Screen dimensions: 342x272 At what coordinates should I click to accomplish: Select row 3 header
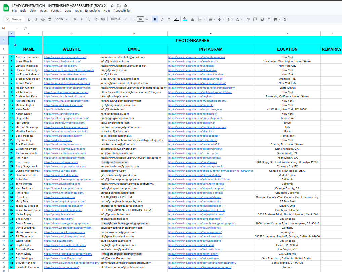point(4,57)
